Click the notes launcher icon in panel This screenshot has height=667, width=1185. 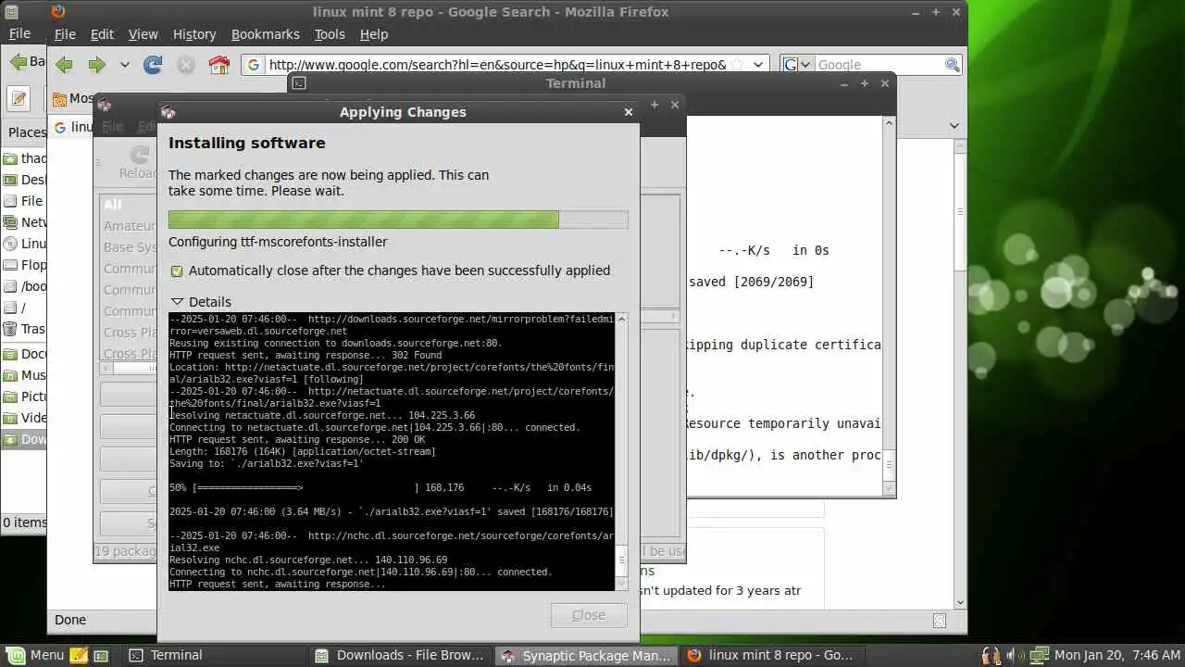point(79,655)
